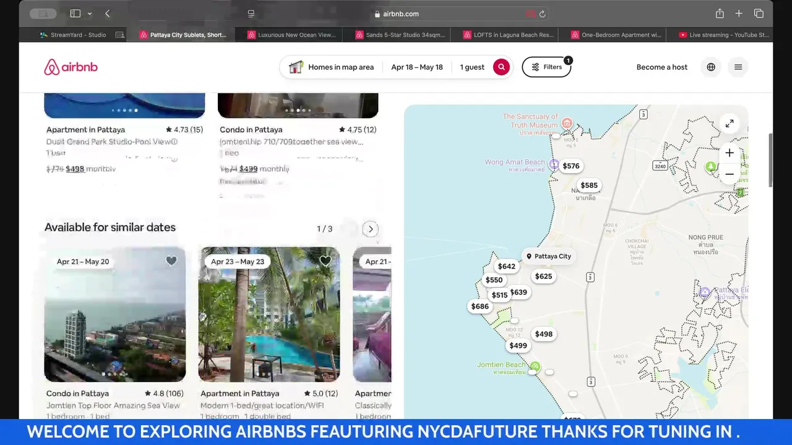Expand the map to fullscreen
The width and height of the screenshot is (792, 445).
click(730, 124)
